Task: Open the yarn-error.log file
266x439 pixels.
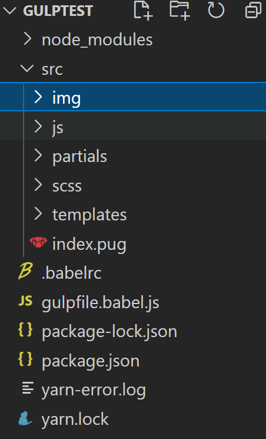Action: (94, 391)
